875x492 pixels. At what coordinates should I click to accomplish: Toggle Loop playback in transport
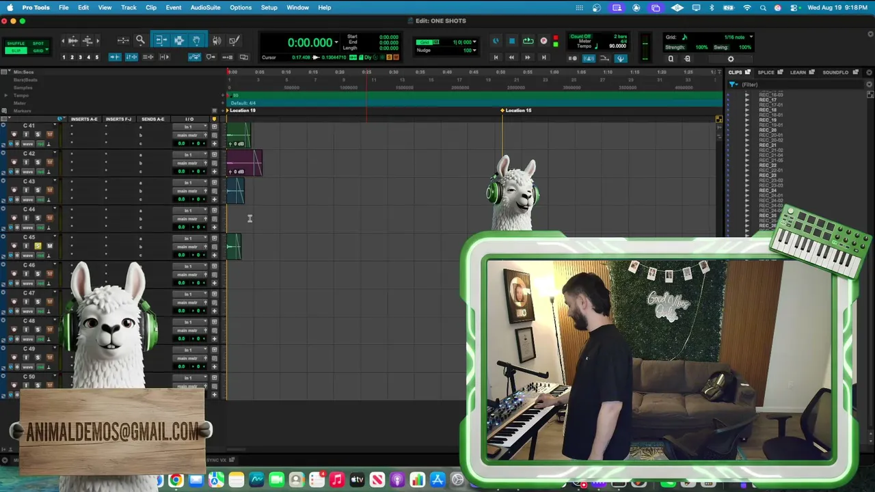(528, 42)
